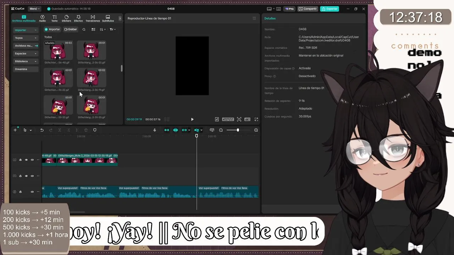Open the Subtítulos tab

pyautogui.click(x=108, y=18)
